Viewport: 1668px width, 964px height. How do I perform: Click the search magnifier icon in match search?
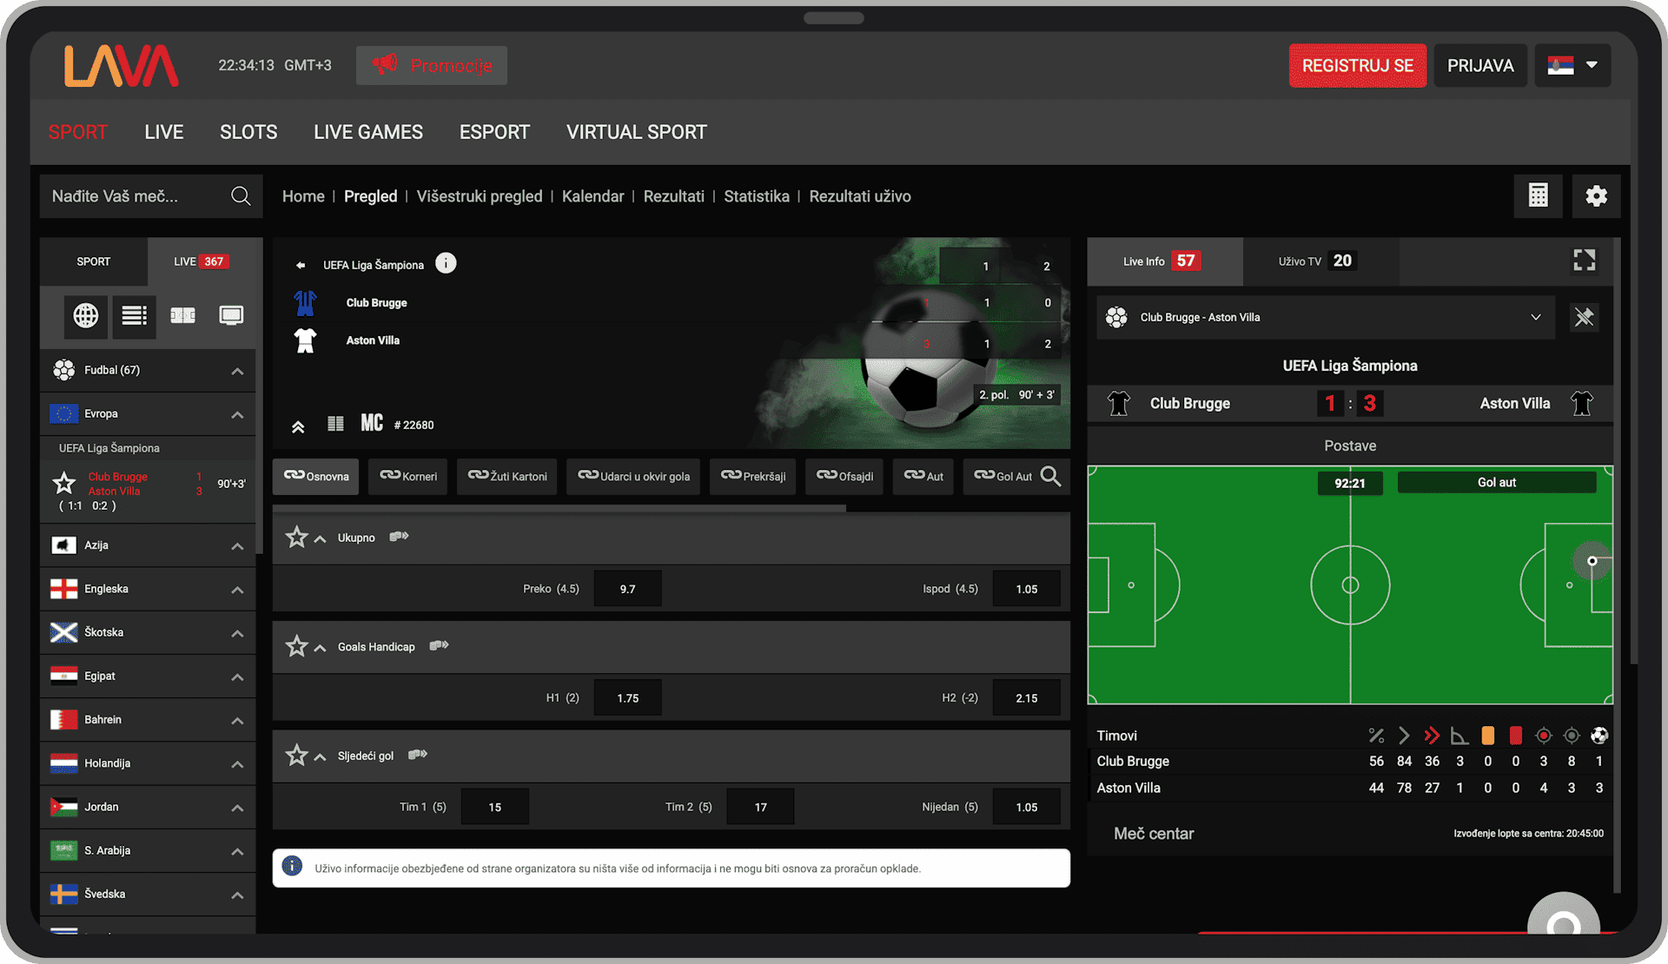click(x=241, y=196)
